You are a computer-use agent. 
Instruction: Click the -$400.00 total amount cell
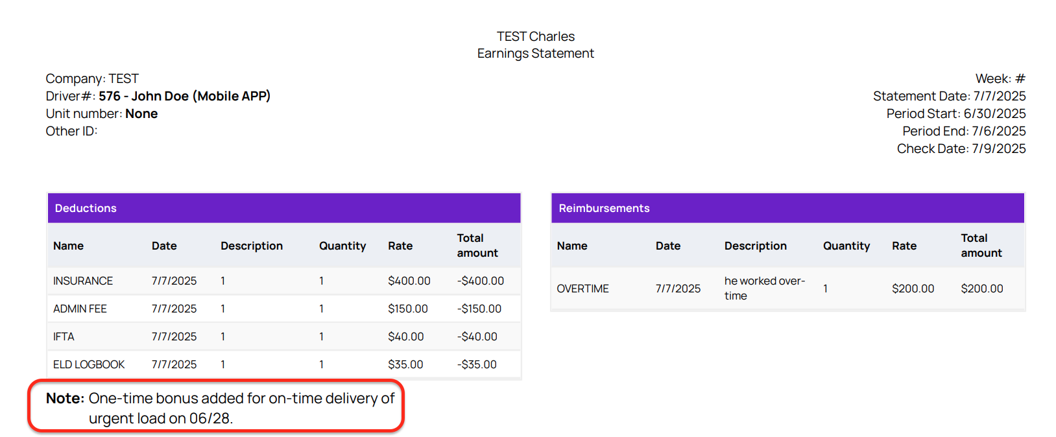point(480,281)
